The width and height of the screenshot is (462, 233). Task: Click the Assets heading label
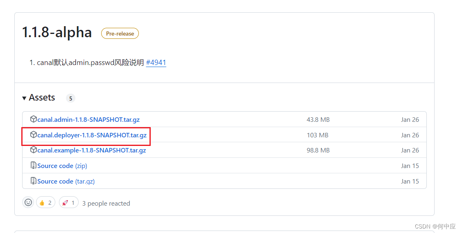(42, 97)
